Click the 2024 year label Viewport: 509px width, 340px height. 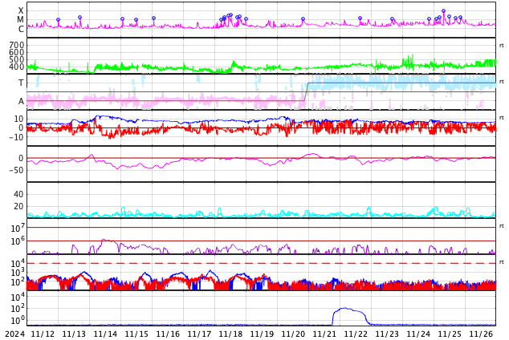[x=15, y=334]
